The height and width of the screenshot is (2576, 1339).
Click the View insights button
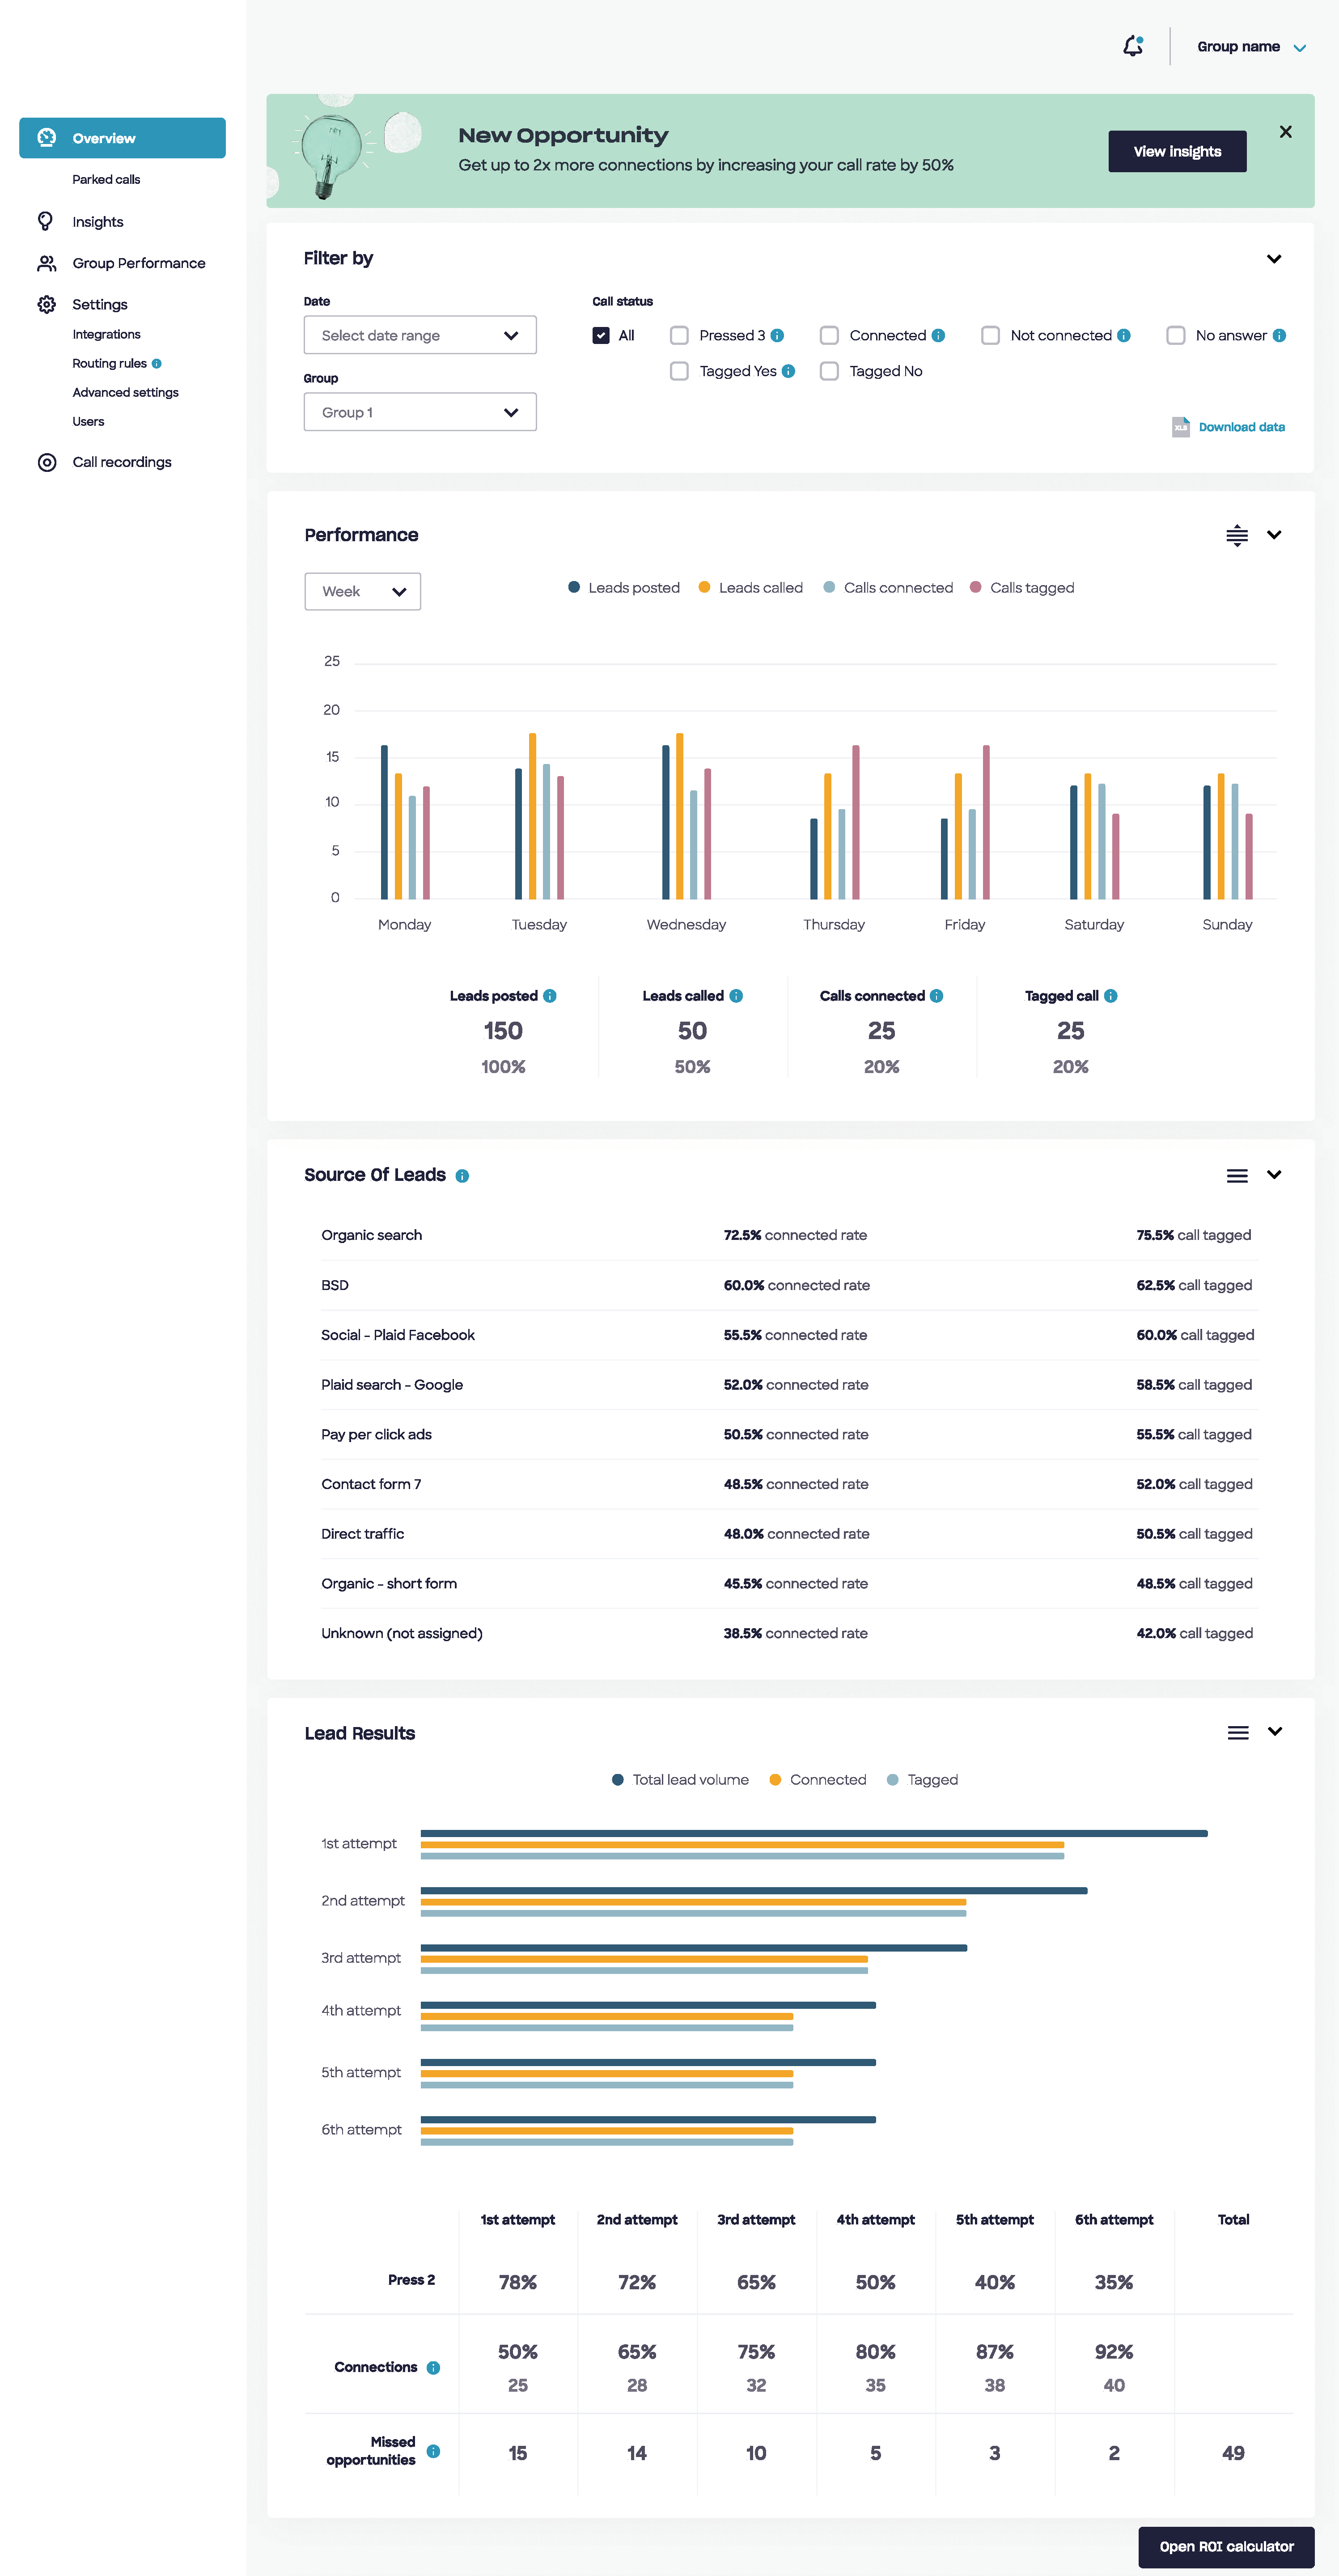coord(1176,151)
